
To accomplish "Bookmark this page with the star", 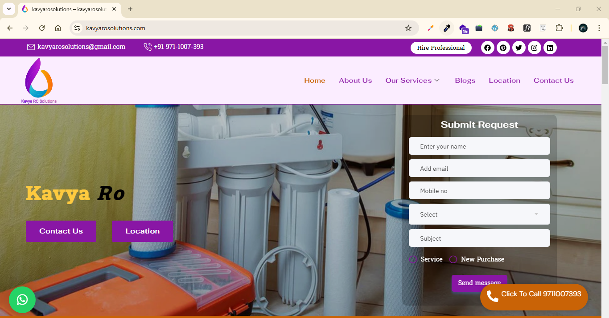I will (408, 28).
